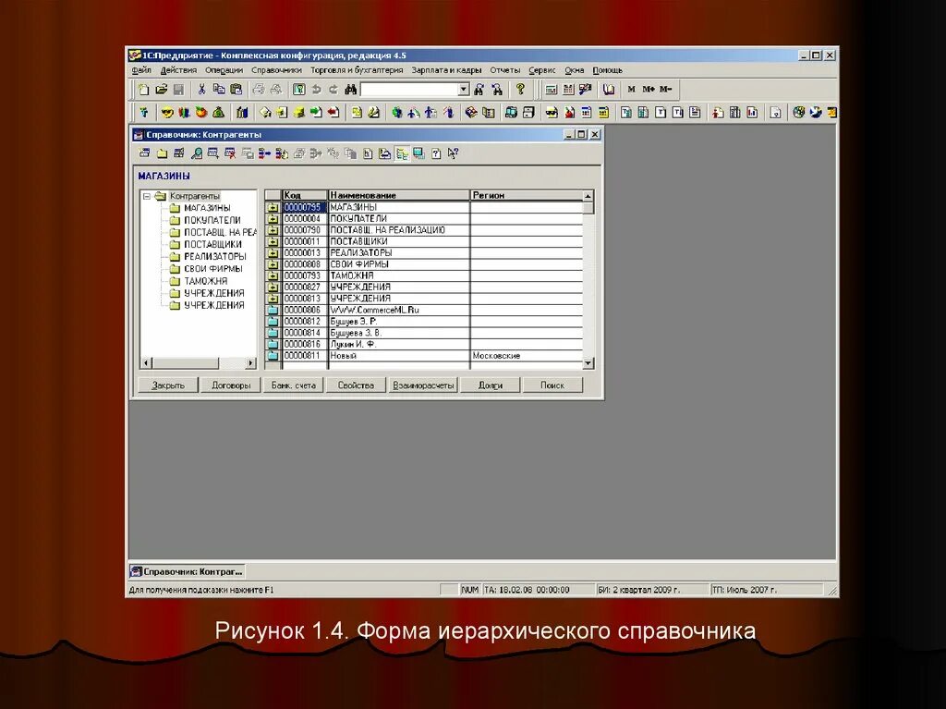Click the binoculars Find icon
This screenshot has width=946, height=709.
click(x=350, y=90)
